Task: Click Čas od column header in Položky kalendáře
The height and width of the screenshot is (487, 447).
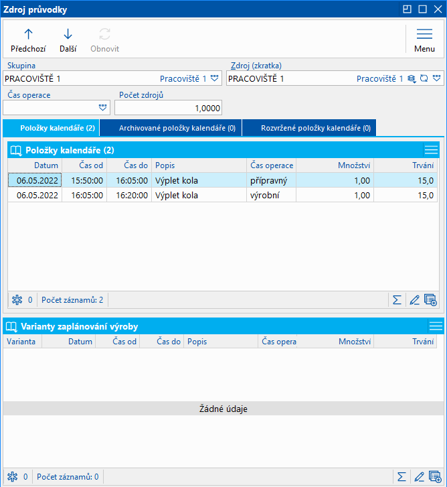Action: point(84,165)
